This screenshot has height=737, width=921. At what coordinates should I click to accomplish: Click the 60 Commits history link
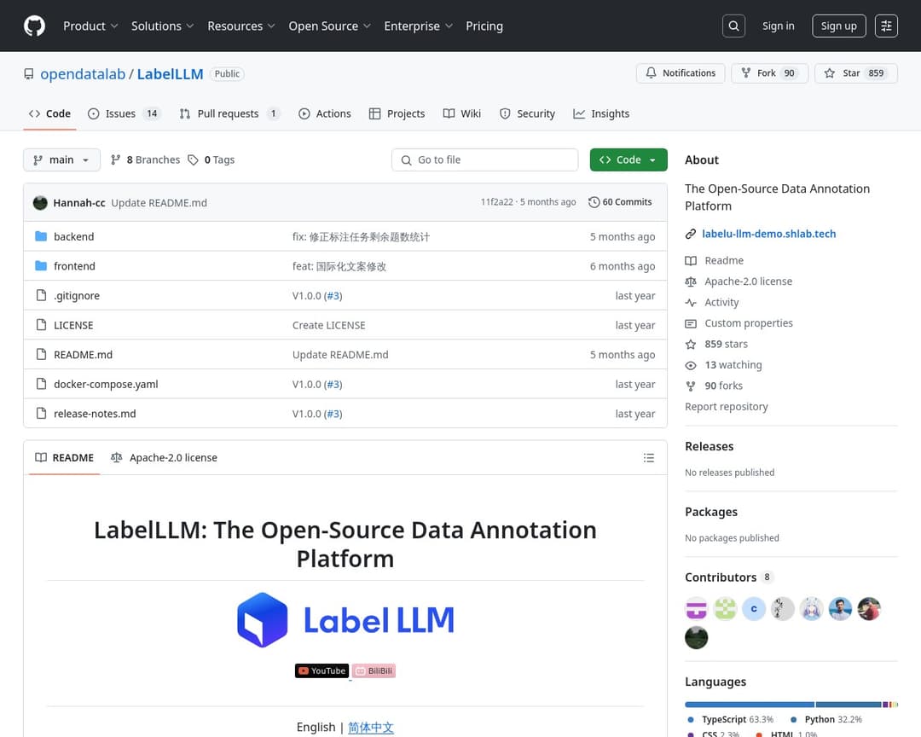coord(620,202)
